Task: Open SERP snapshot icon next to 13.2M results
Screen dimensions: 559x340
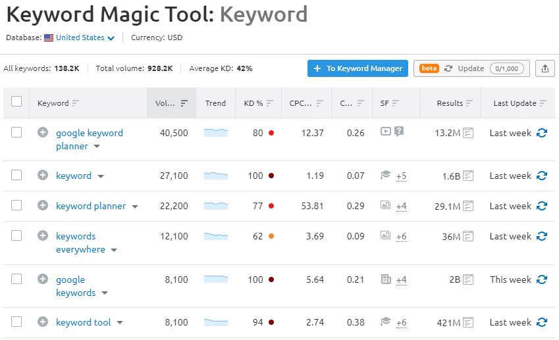Action: tap(468, 133)
